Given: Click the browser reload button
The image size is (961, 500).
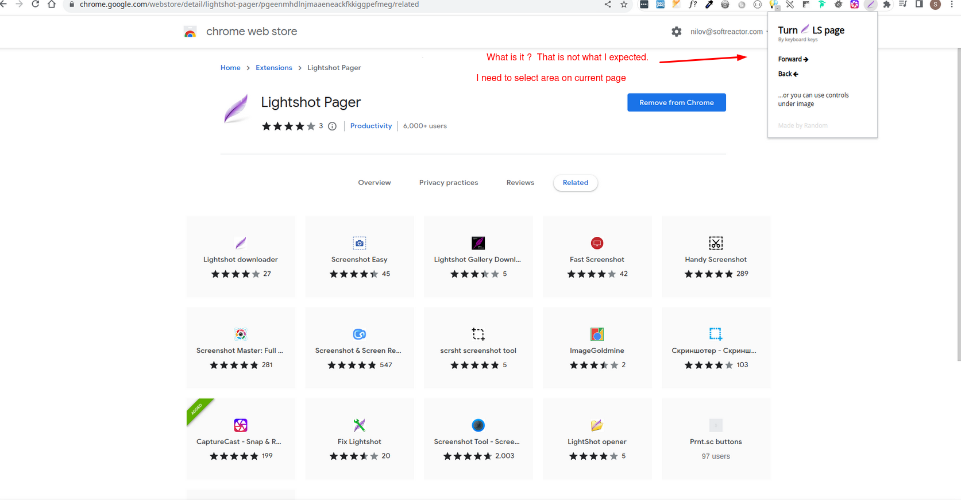Looking at the screenshot, I should (x=36, y=4).
